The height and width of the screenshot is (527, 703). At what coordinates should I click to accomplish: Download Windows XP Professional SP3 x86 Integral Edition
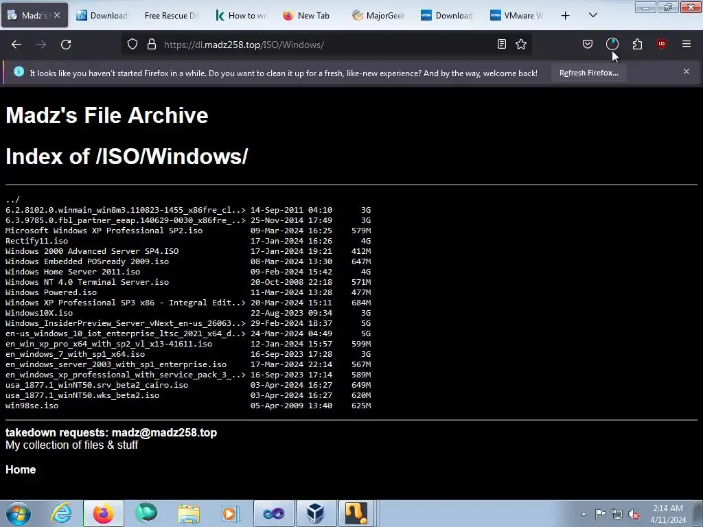click(x=126, y=303)
